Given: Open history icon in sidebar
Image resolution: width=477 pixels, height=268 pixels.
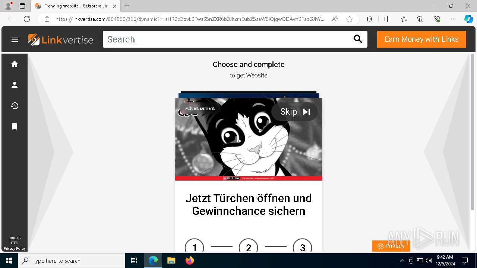Looking at the screenshot, I should [x=15, y=106].
